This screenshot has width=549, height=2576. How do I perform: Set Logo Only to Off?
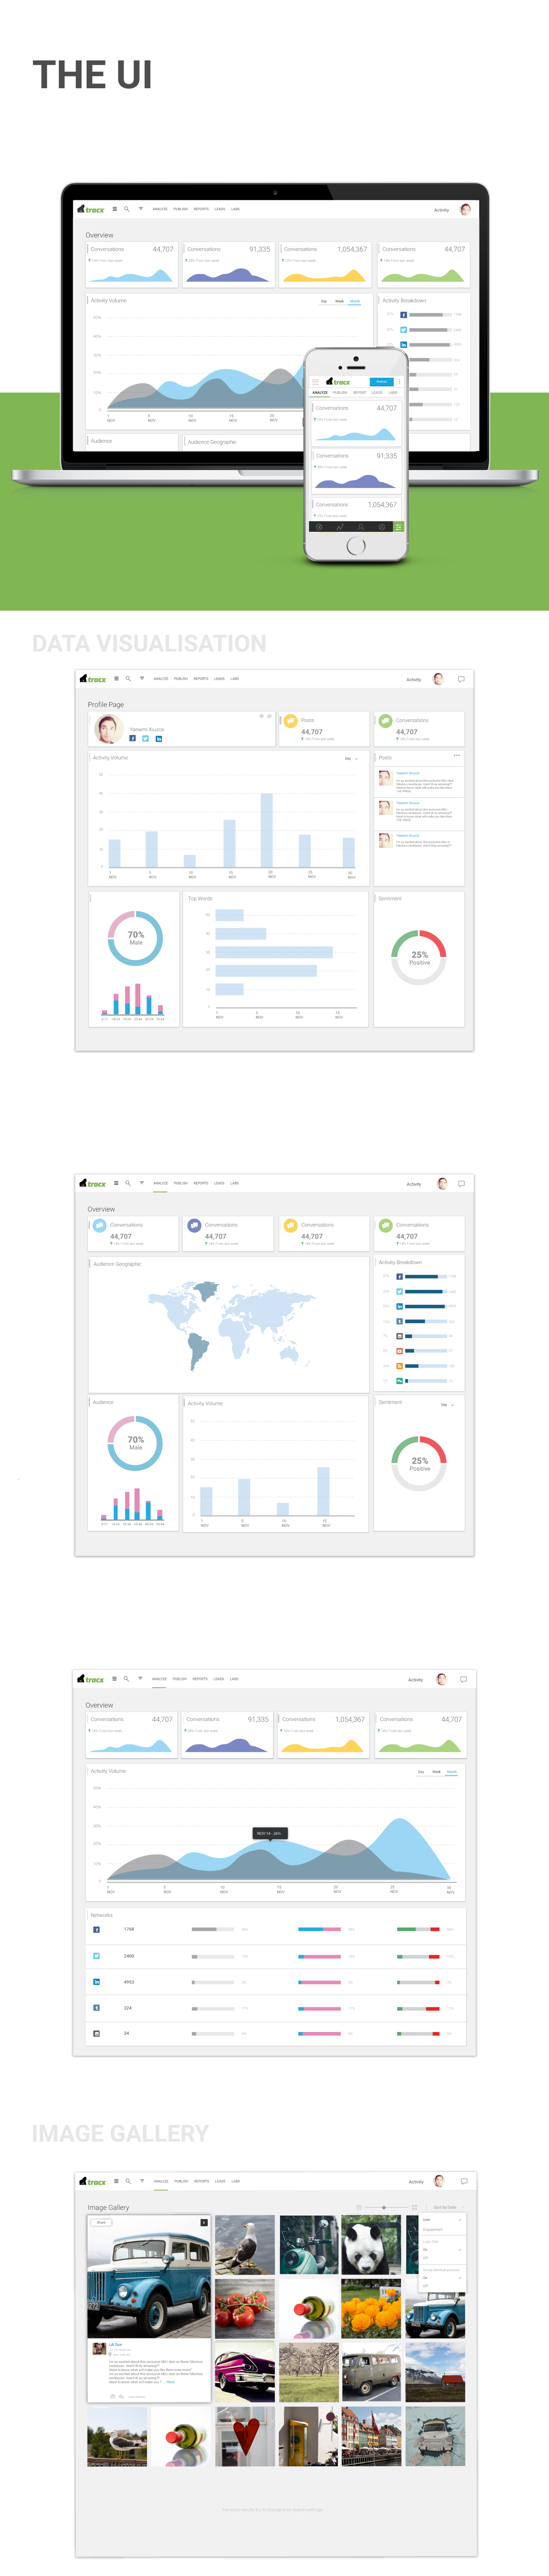[x=425, y=2258]
